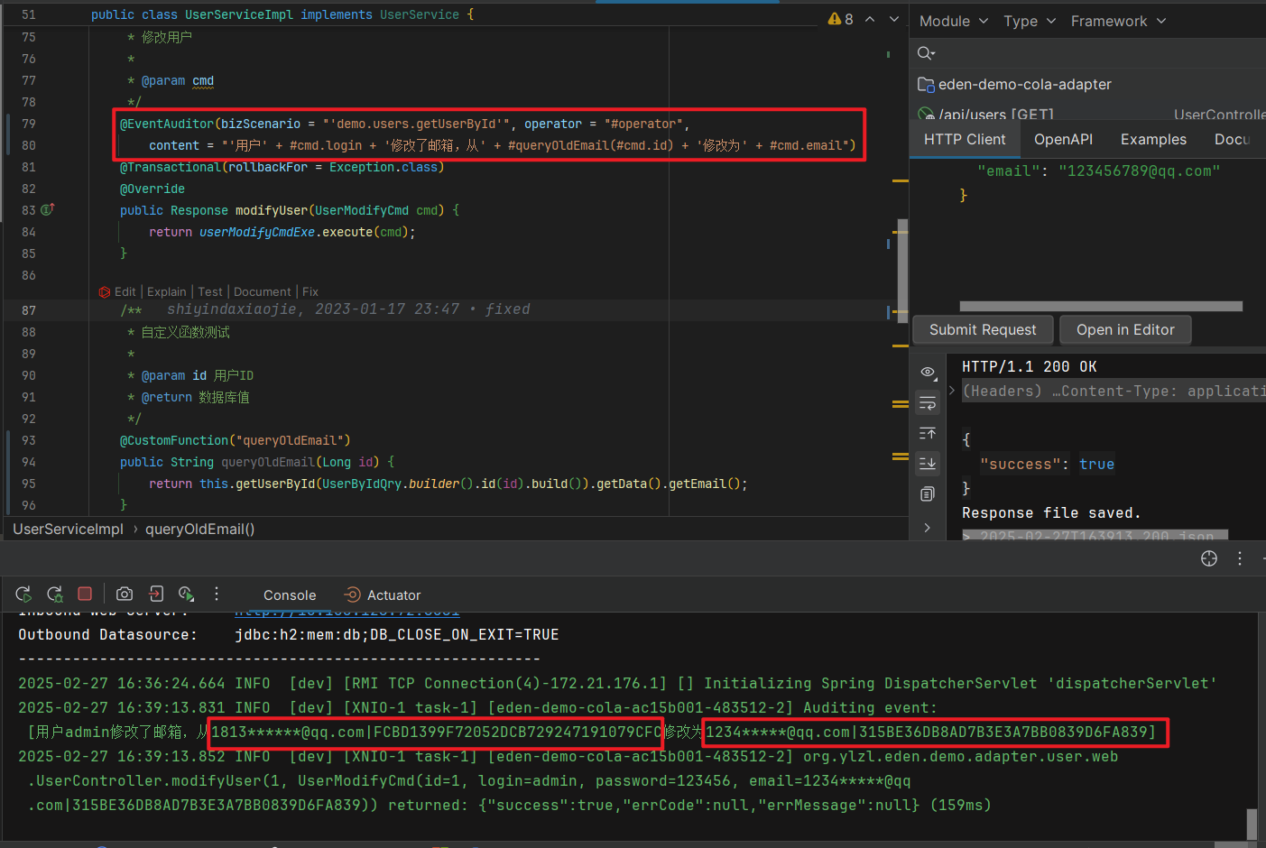This screenshot has height=848, width=1266.
Task: Select the eden-demo-cola-adapter module icon
Action: [926, 84]
